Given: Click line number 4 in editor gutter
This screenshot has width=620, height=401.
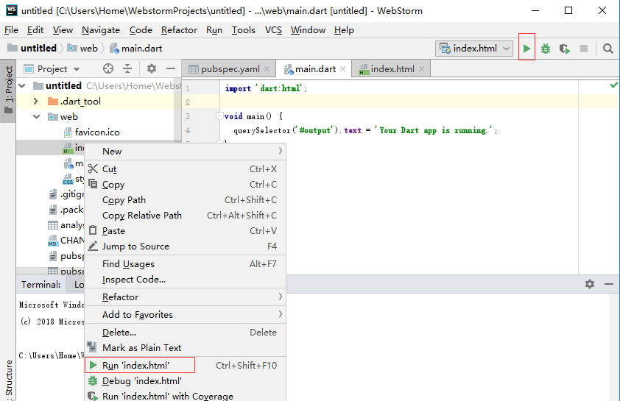Looking at the screenshot, I should click(188, 130).
